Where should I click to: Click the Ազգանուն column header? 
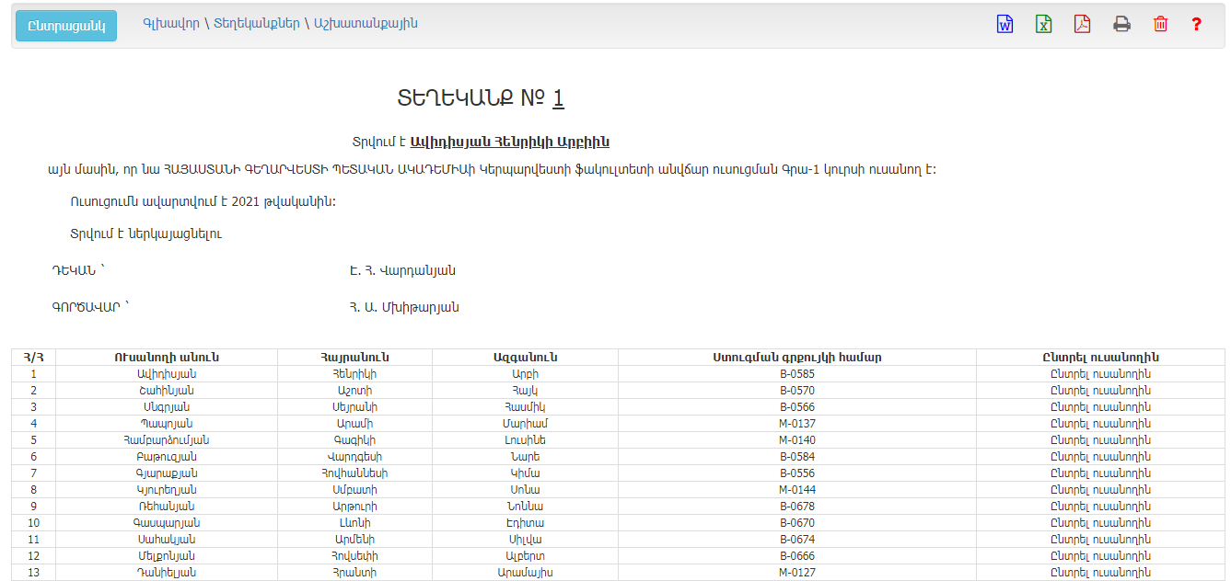525,358
